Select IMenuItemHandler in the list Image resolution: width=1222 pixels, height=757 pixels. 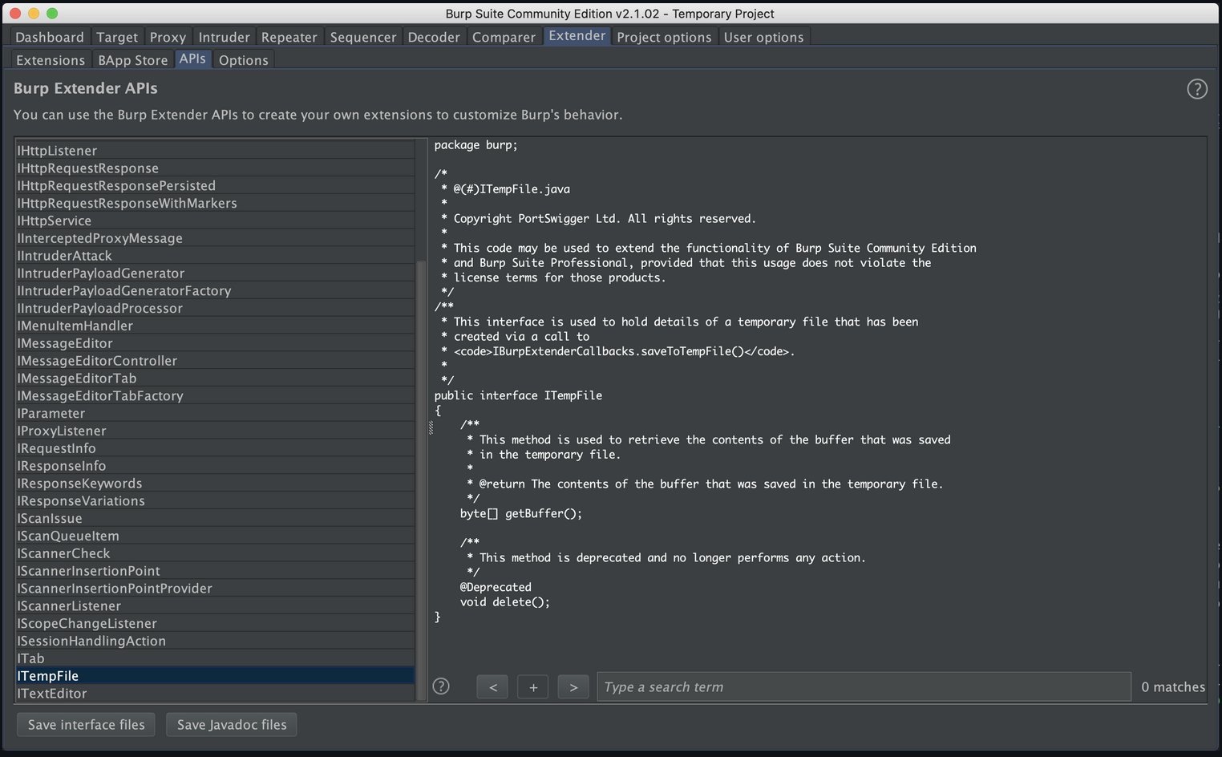(215, 326)
